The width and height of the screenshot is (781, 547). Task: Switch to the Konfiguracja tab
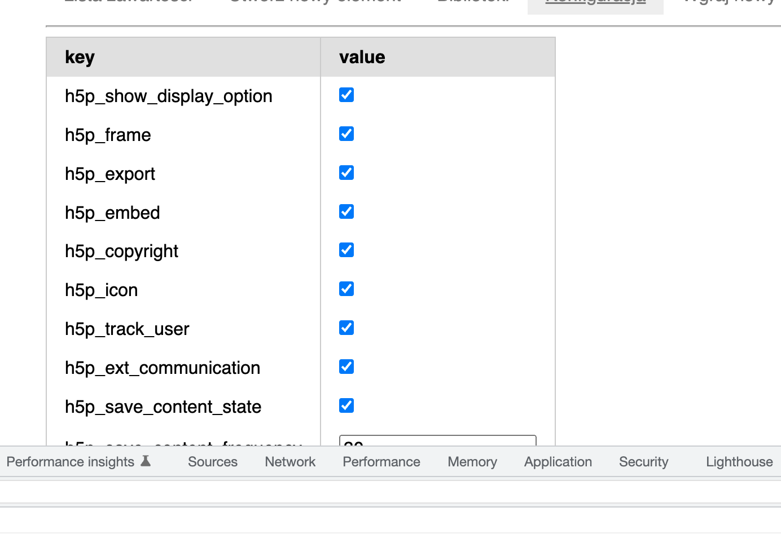click(x=595, y=3)
